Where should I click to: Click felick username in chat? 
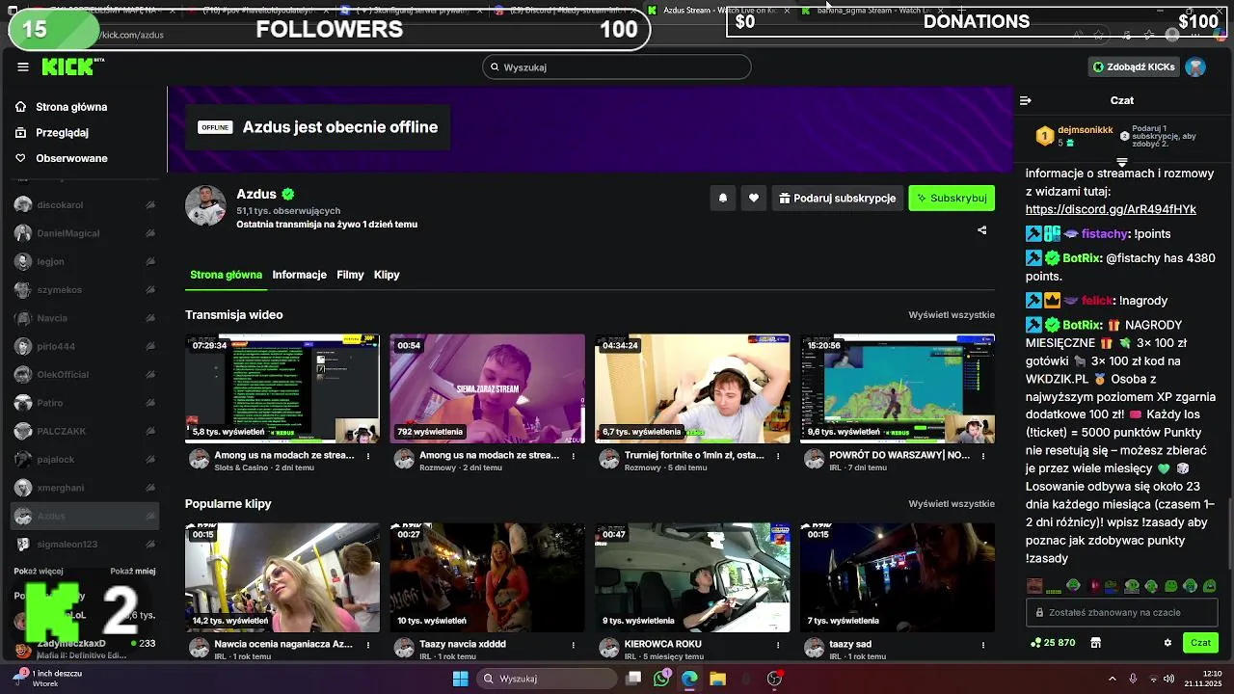tap(1096, 301)
